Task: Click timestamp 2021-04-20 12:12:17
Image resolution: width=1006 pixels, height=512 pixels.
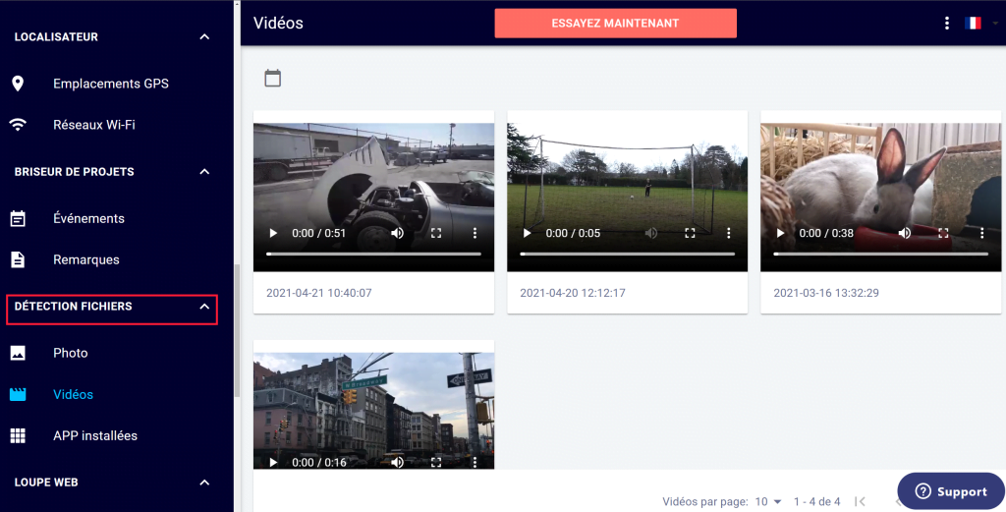Action: 573,293
